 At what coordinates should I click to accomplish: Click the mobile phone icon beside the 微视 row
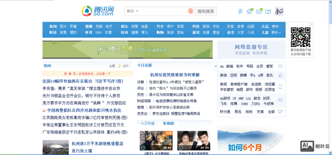pos(280,86)
